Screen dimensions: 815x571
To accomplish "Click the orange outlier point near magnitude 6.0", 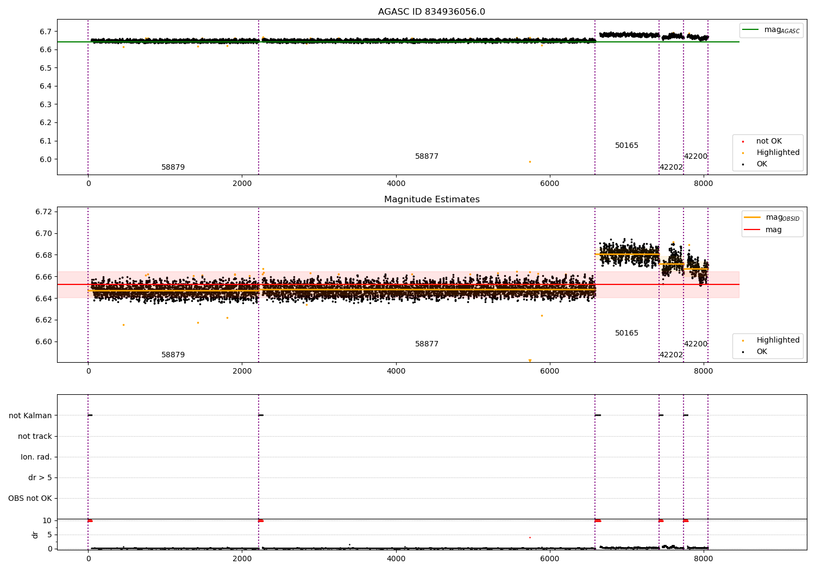I will [x=530, y=162].
